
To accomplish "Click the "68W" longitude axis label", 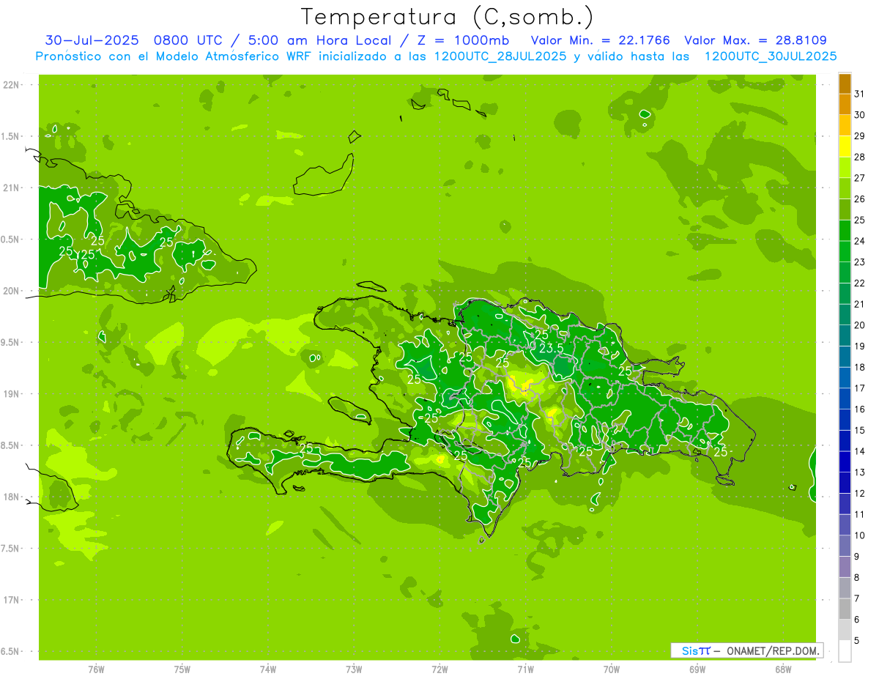I will tap(783, 669).
